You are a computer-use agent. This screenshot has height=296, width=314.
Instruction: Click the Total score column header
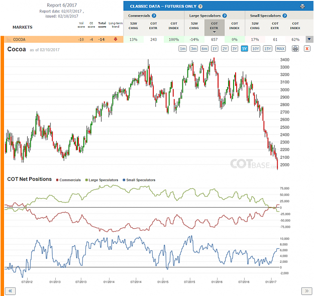click(x=102, y=25)
